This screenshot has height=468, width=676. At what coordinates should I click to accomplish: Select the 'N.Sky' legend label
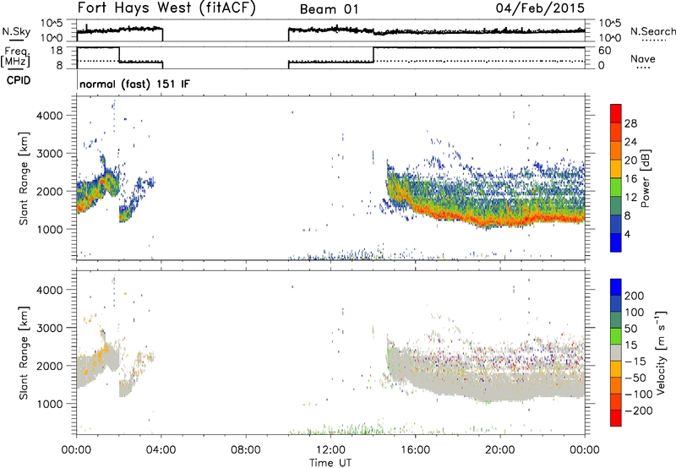coord(16,31)
